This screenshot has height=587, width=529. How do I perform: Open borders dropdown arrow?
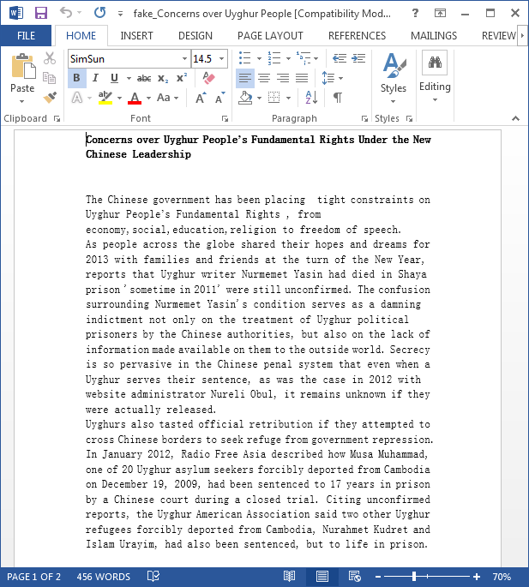click(x=288, y=98)
